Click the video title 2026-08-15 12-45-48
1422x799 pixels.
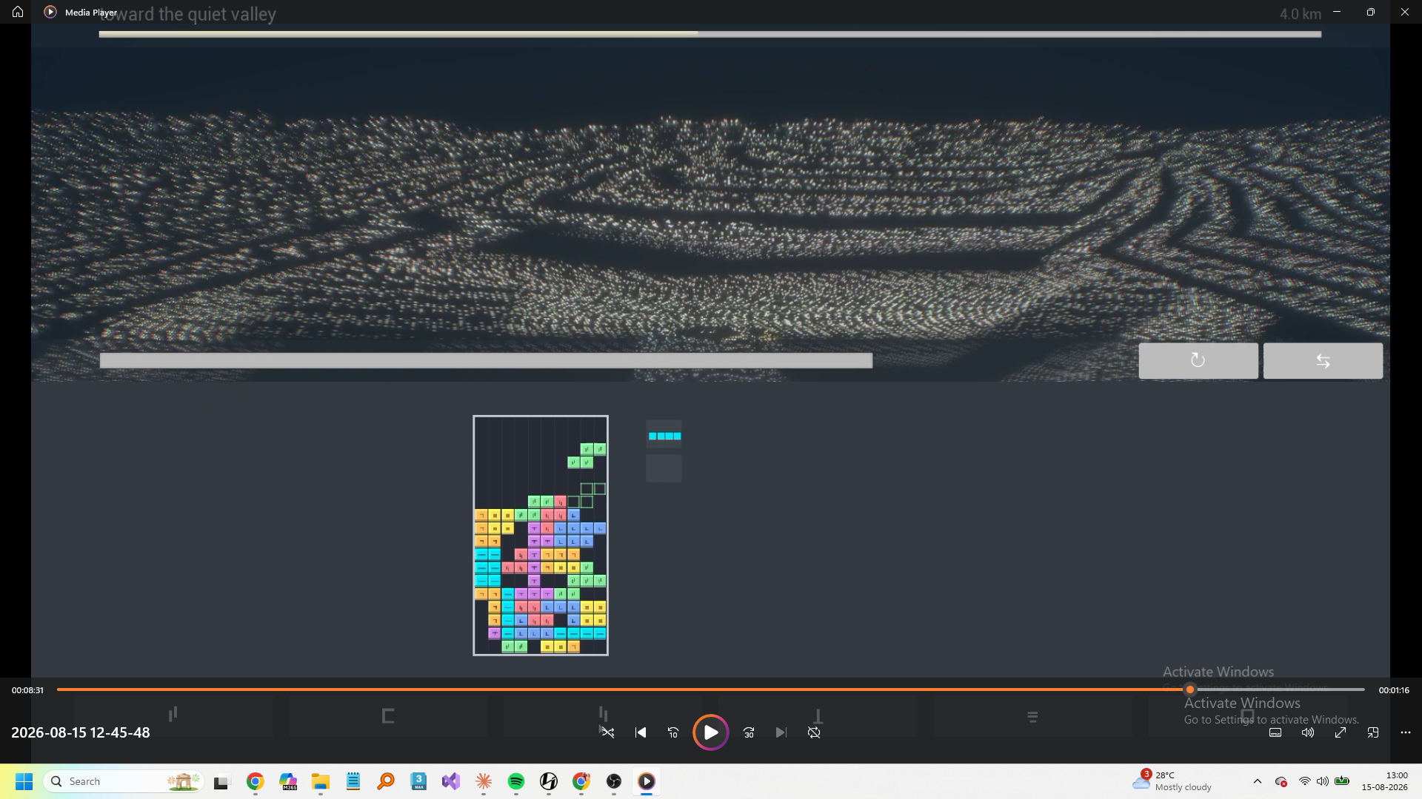81,732
